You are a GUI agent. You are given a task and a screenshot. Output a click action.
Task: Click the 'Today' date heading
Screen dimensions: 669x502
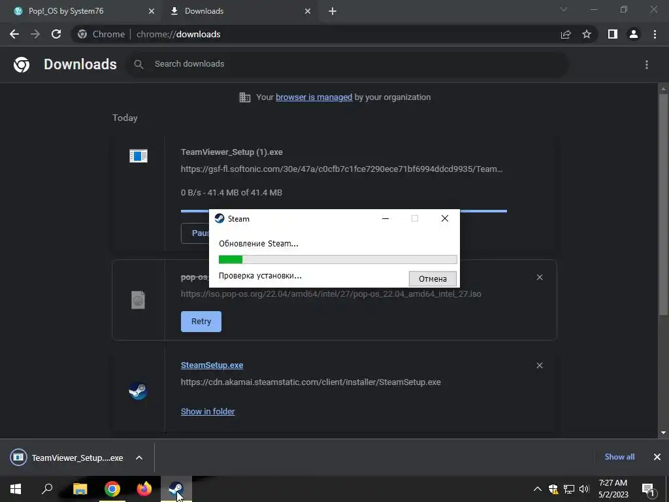pyautogui.click(x=125, y=118)
